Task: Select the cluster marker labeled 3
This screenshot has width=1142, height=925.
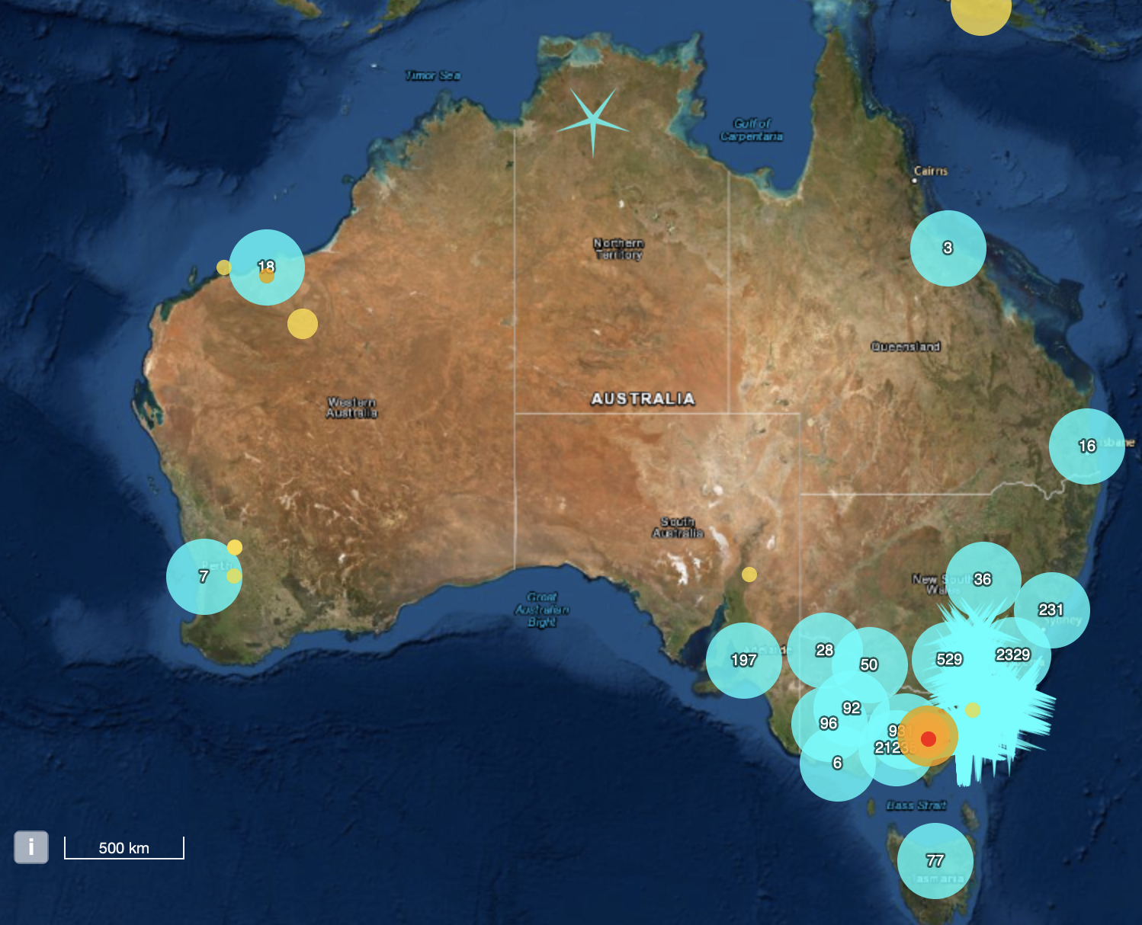Action: pos(948,248)
